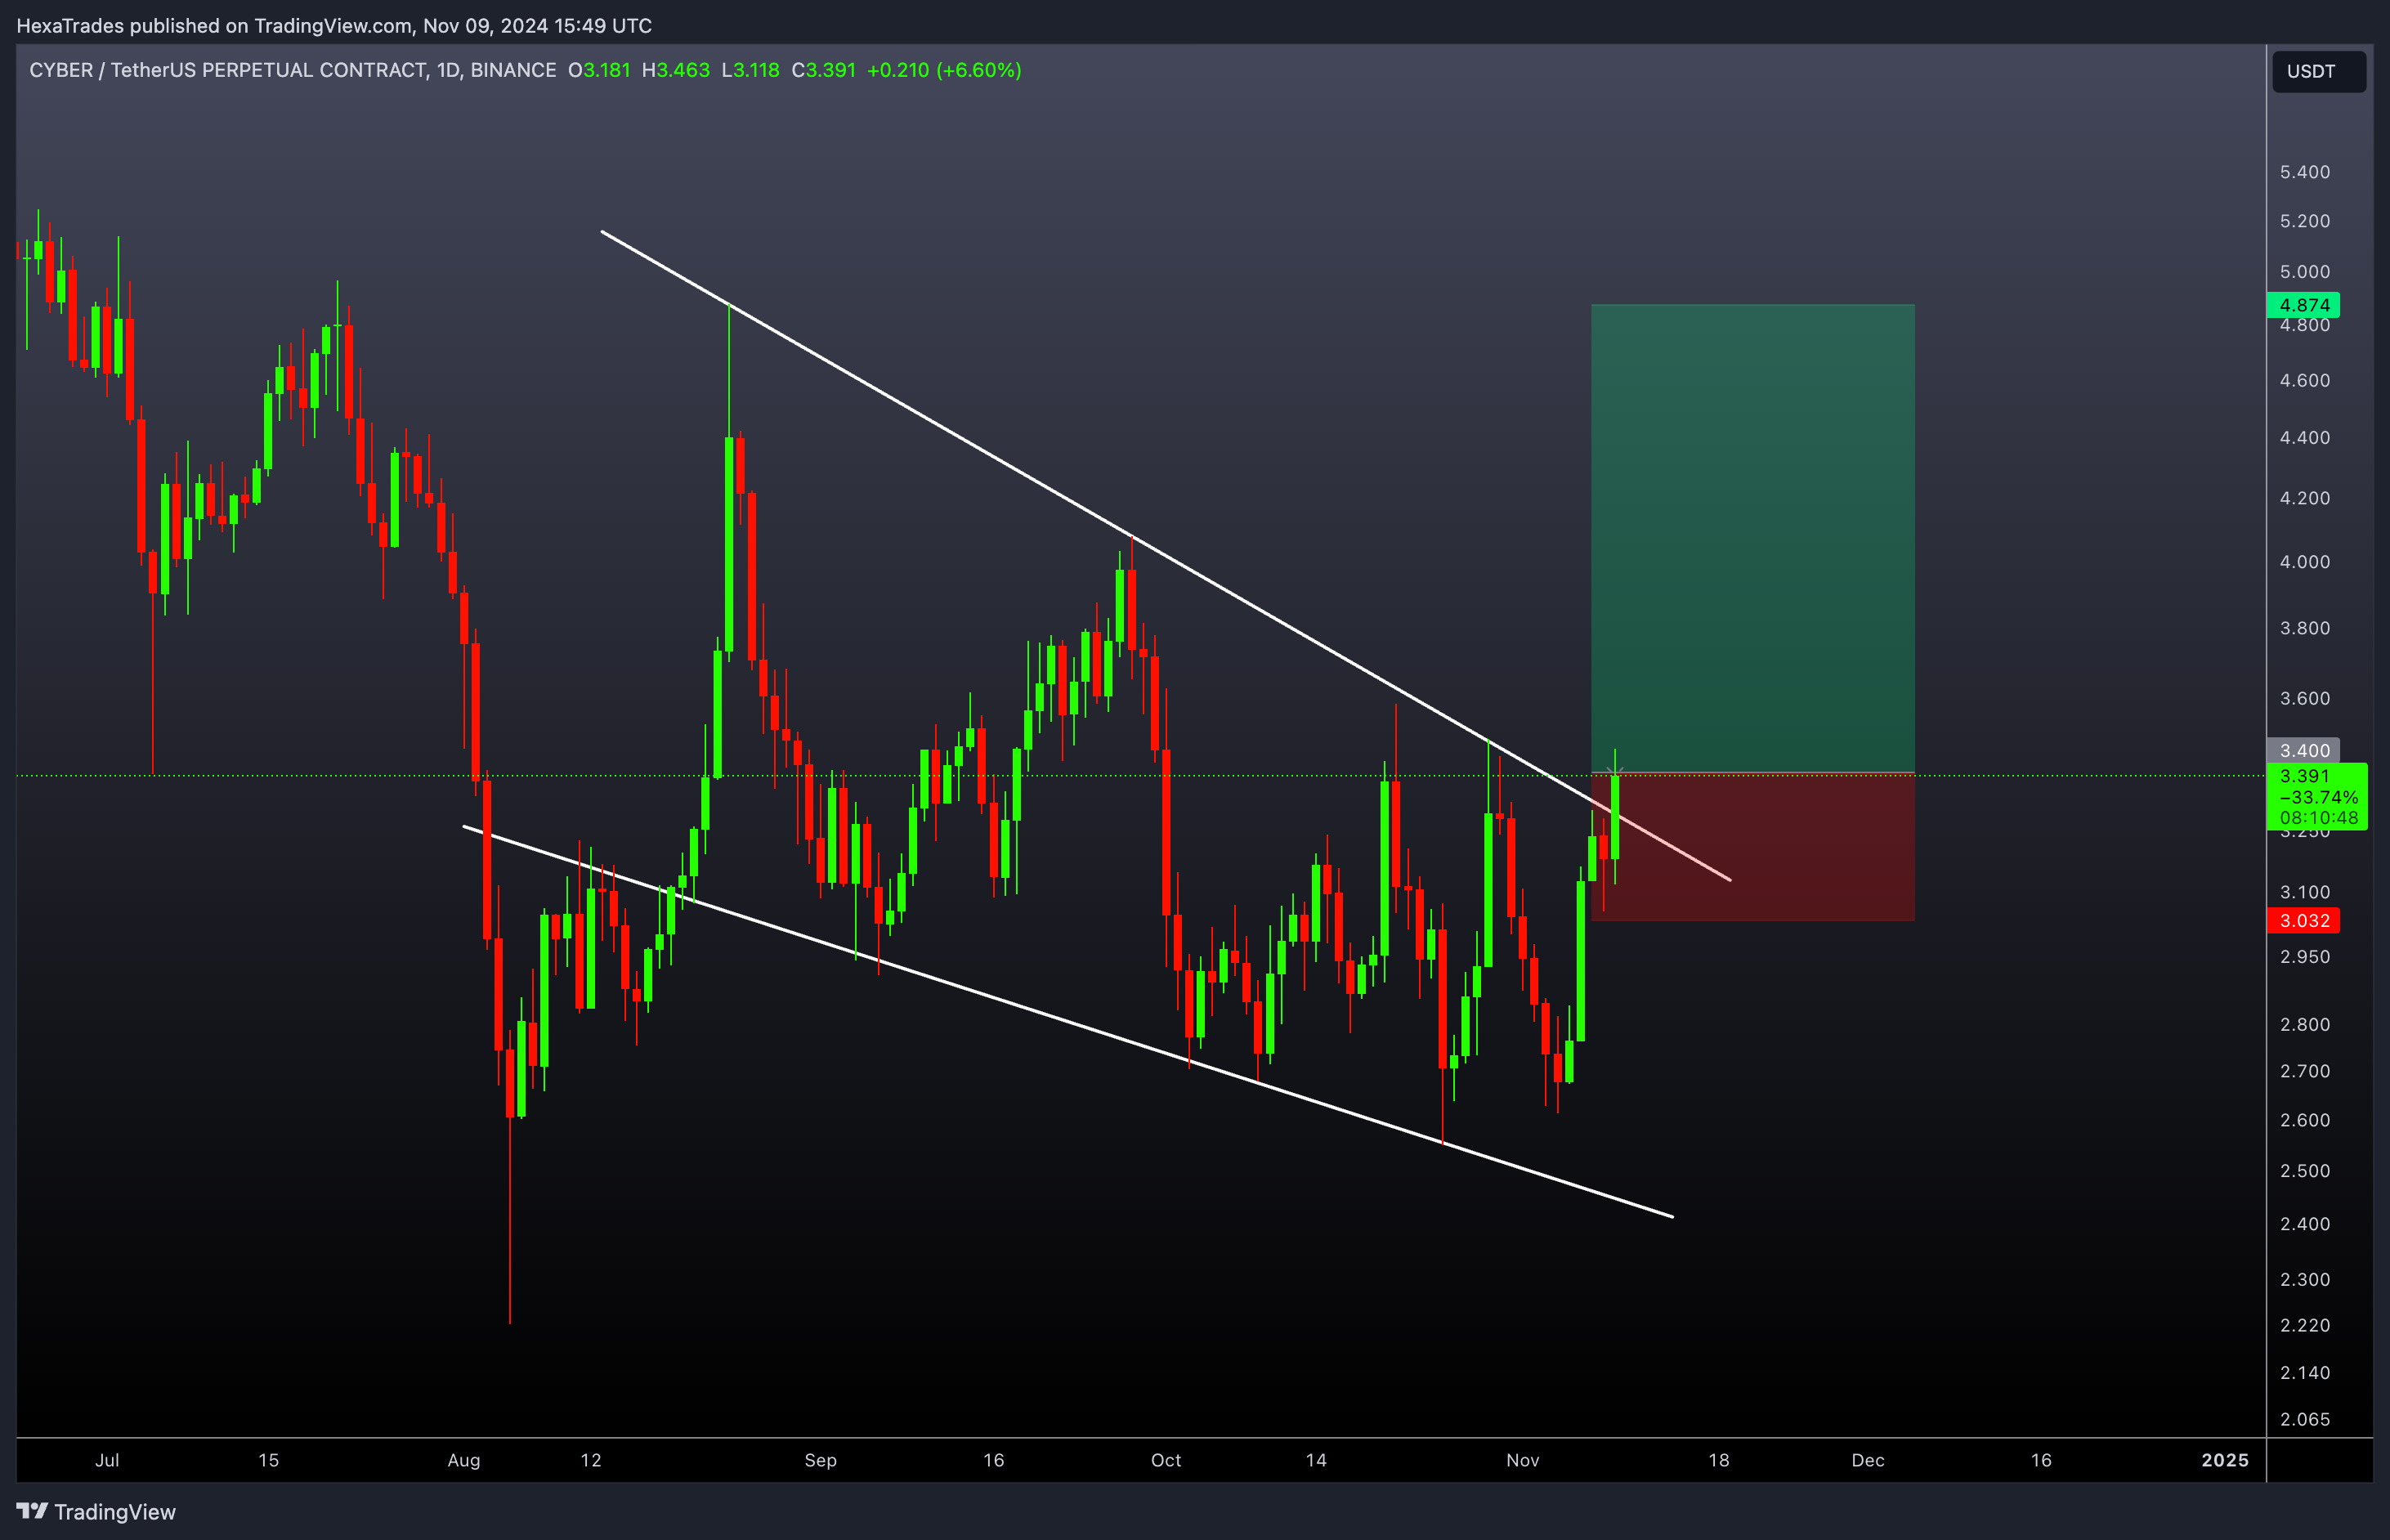Open the USDT currency selector
The width and height of the screenshot is (2390, 1540).
(2318, 71)
